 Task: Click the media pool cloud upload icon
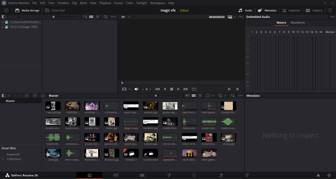(43, 96)
